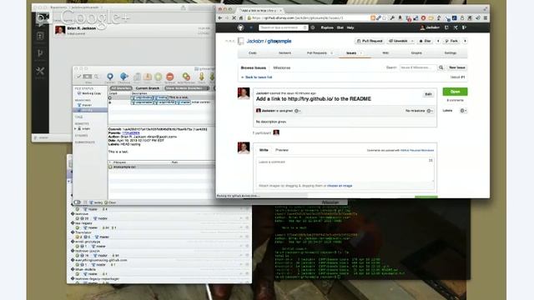Click the Fork button
The image size is (534, 300).
coord(451,41)
